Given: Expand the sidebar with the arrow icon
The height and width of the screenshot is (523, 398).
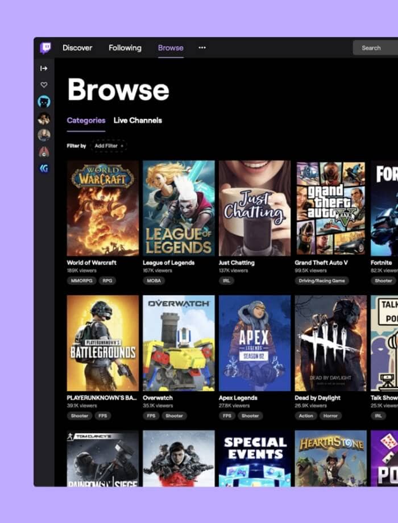Looking at the screenshot, I should (x=44, y=68).
